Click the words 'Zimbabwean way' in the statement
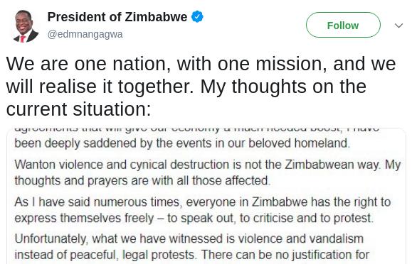 [x=332, y=165]
